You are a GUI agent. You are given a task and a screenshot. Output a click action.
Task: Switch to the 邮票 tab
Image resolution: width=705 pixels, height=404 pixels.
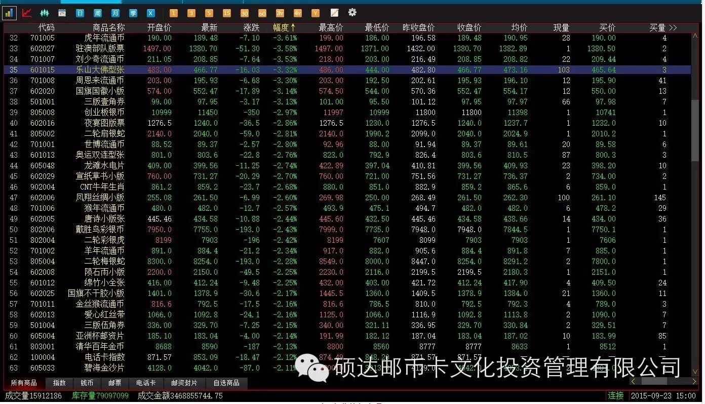pos(115,383)
